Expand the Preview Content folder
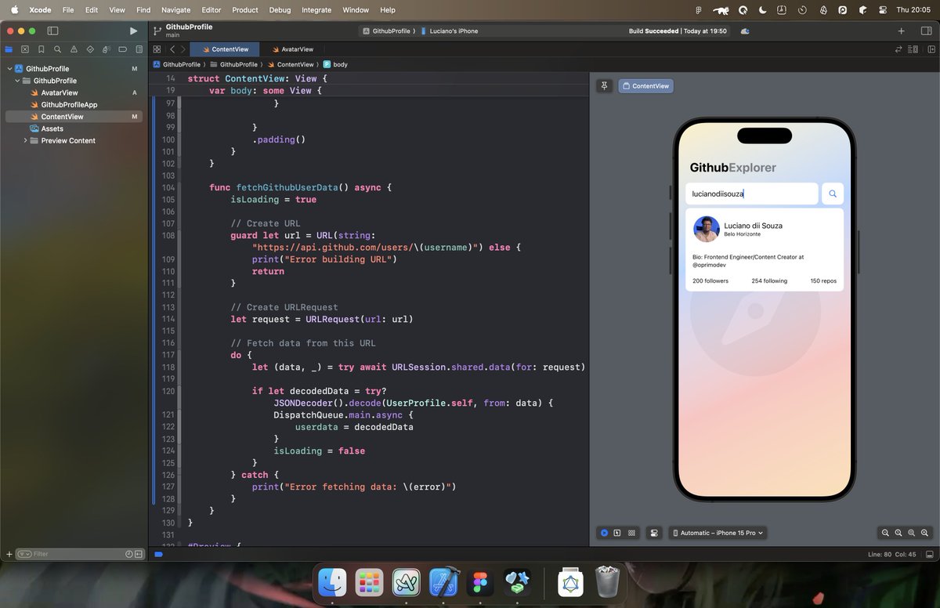The width and height of the screenshot is (940, 608). (x=25, y=140)
